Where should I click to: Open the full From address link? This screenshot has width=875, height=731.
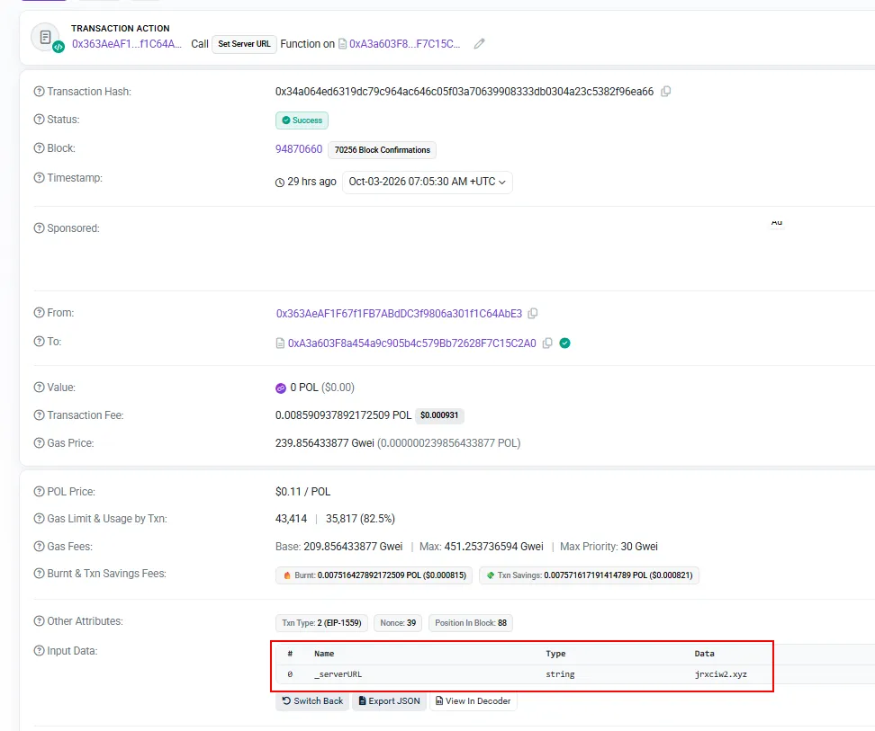click(399, 314)
